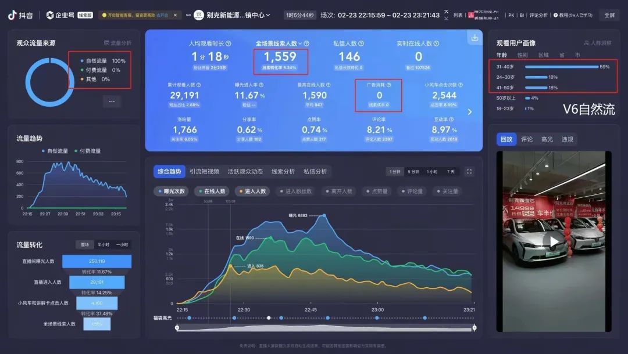The width and height of the screenshot is (628, 354).
Task: Select 性别 tab in 观看用户画像
Action: click(x=523, y=55)
